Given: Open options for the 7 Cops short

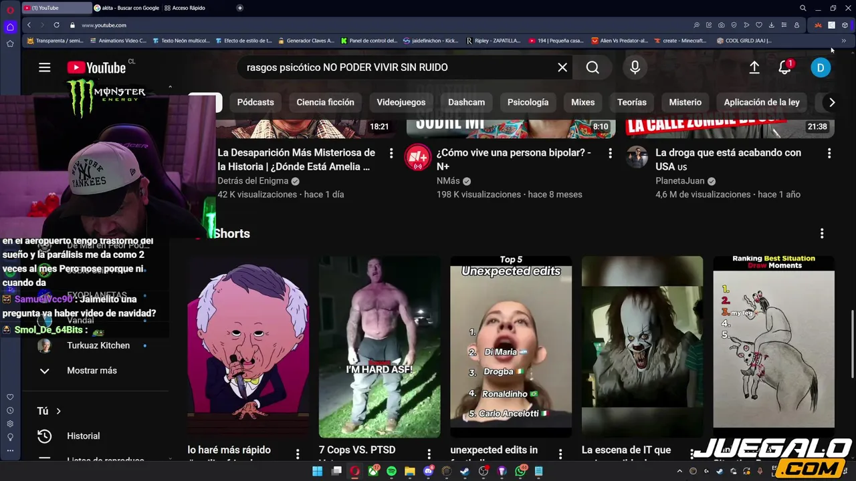Looking at the screenshot, I should coord(429,454).
